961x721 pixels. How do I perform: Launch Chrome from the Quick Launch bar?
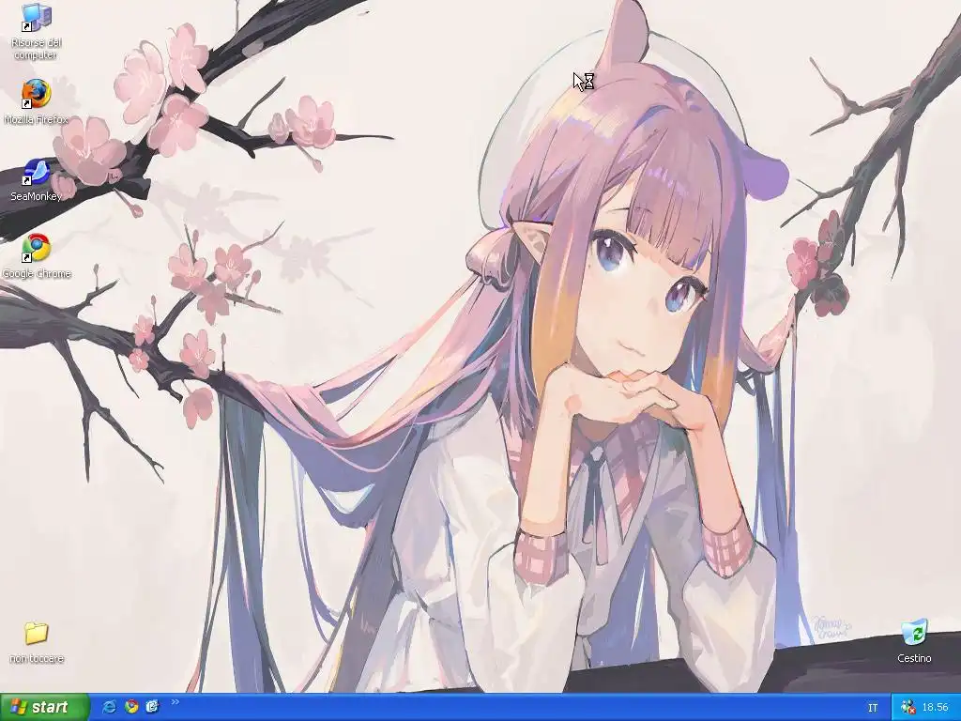pos(131,707)
